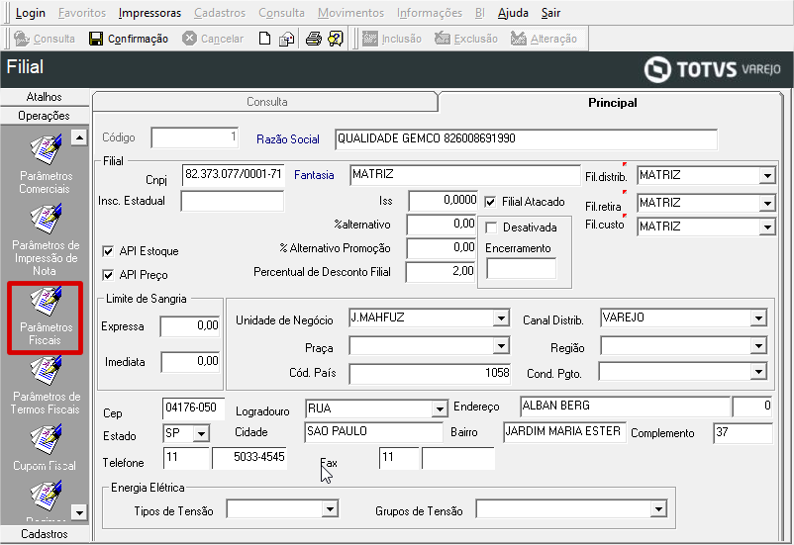
Task: Open the Unidade de Negócio dropdown
Action: (501, 318)
